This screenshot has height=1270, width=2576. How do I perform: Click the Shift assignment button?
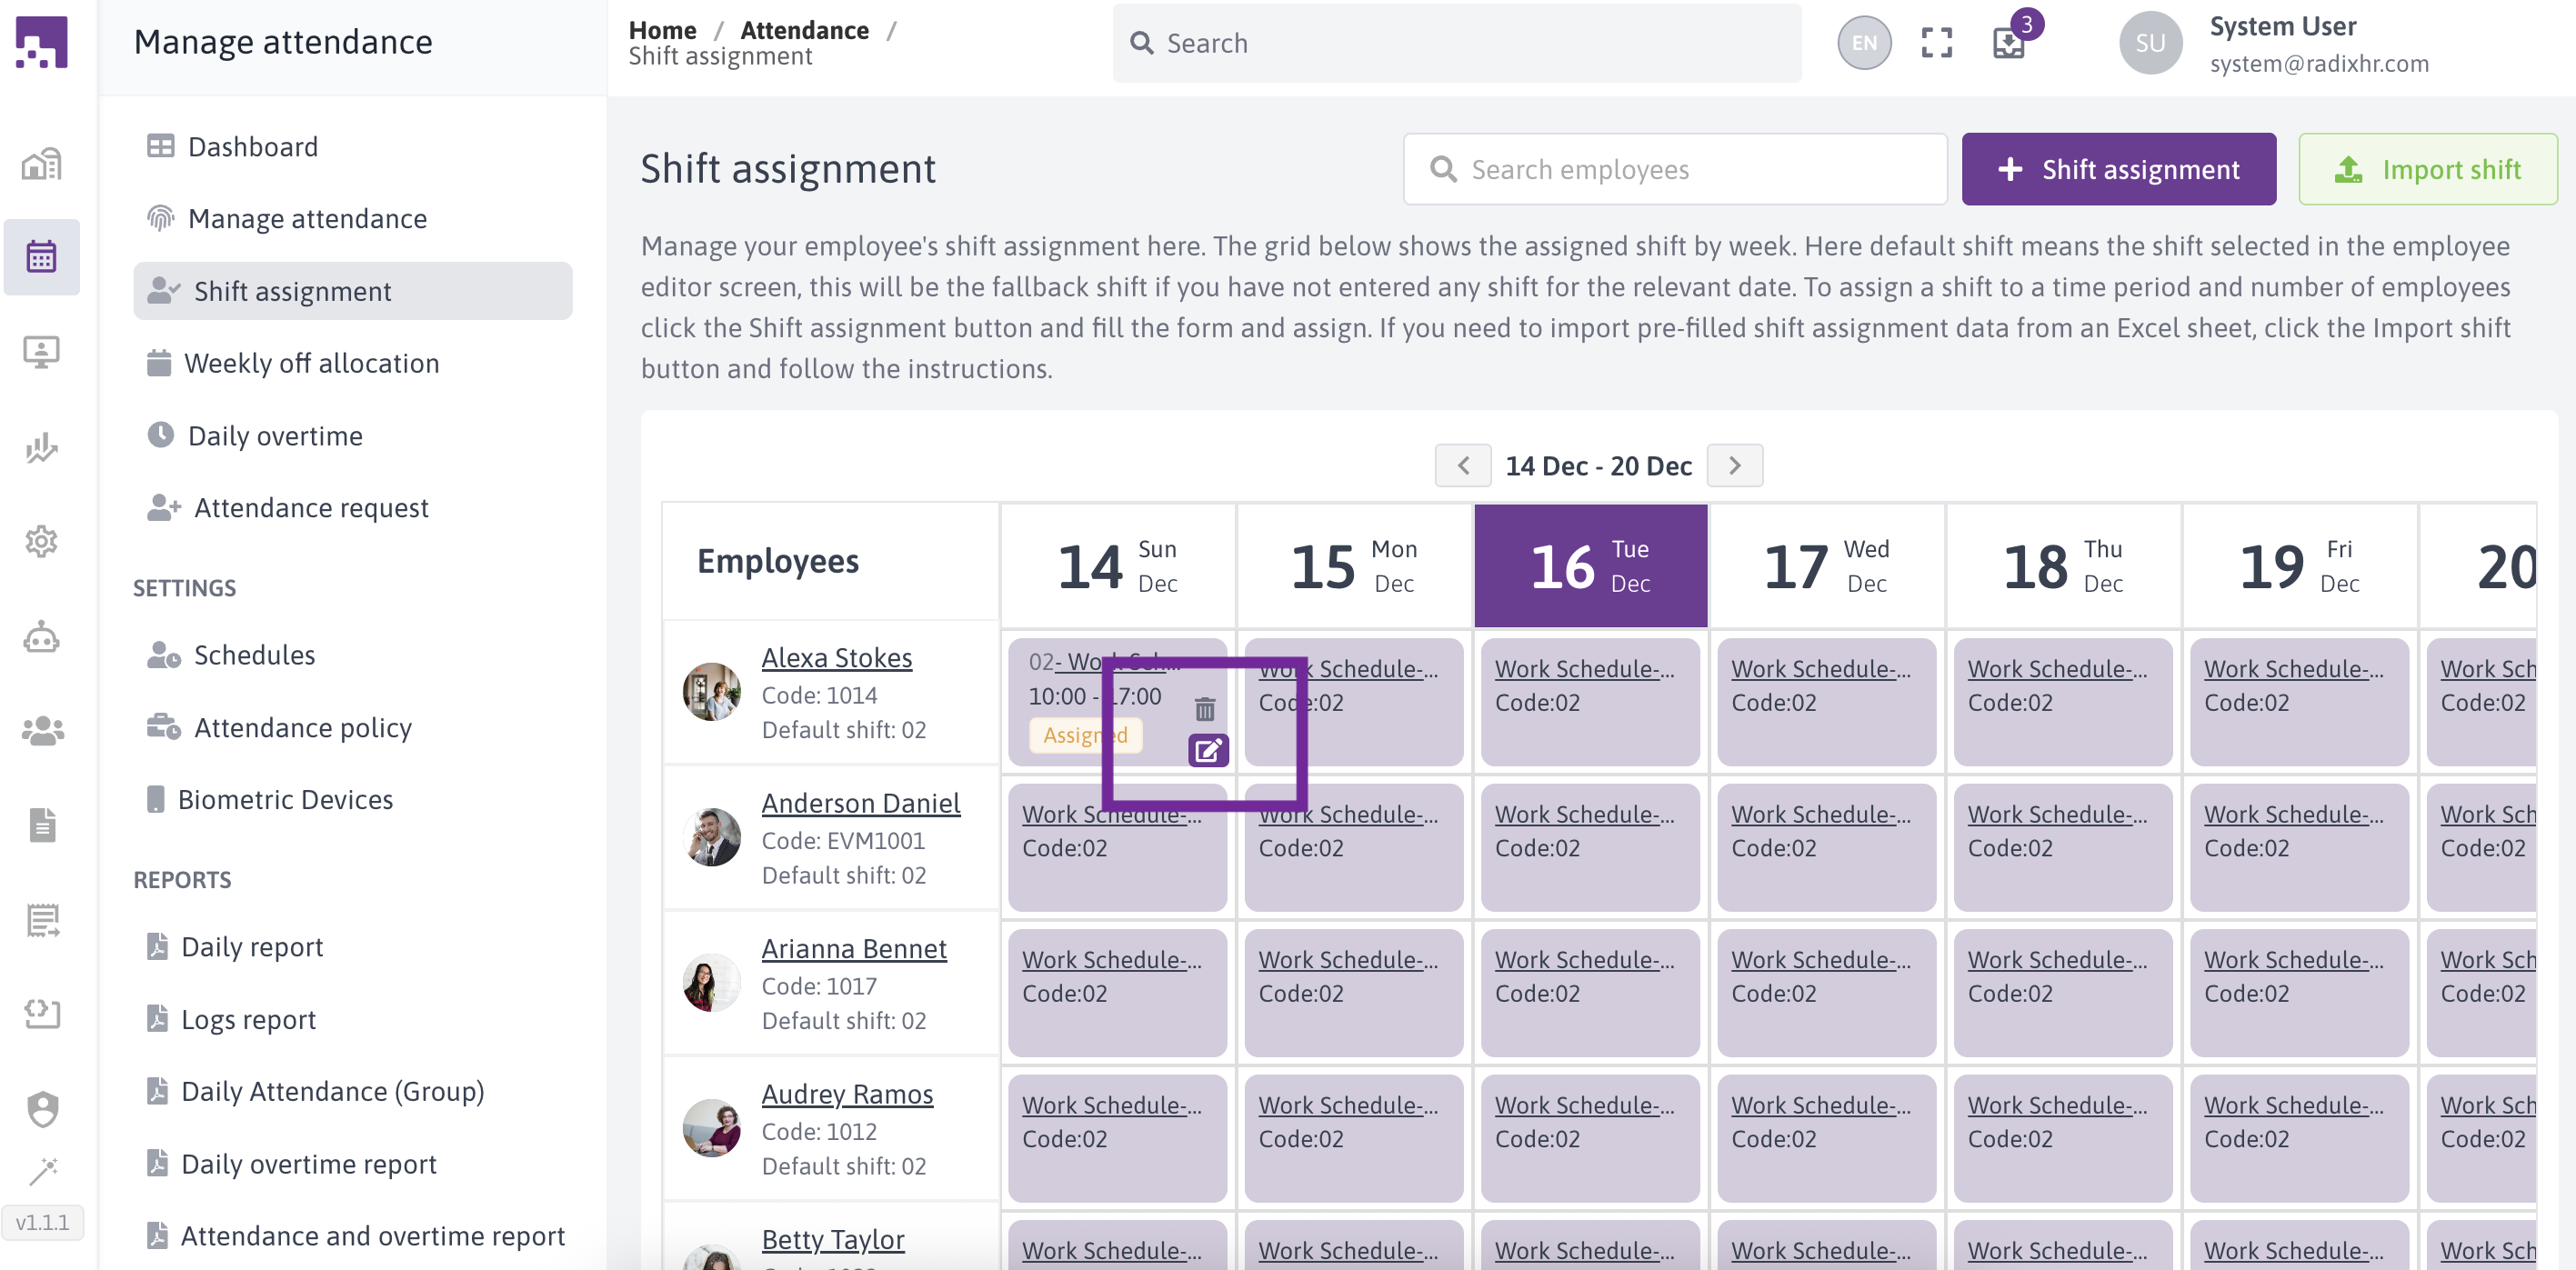click(2118, 169)
